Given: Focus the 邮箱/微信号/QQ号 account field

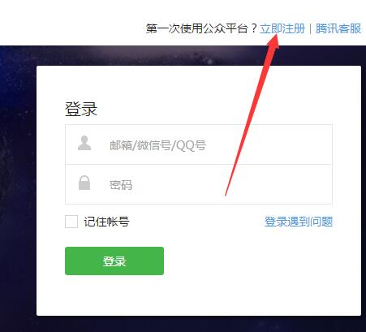Looking at the screenshot, I should pyautogui.click(x=199, y=144).
